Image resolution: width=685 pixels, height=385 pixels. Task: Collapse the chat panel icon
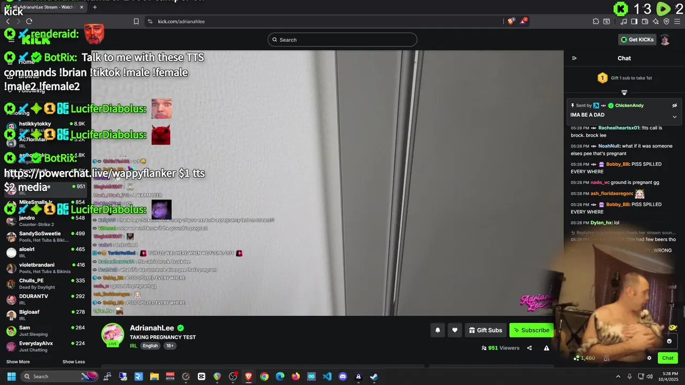[574, 58]
